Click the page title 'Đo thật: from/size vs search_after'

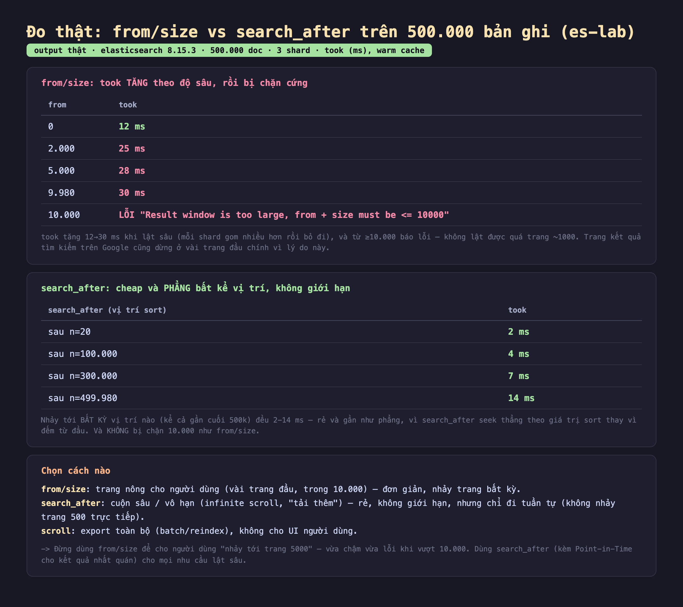pos(330,32)
